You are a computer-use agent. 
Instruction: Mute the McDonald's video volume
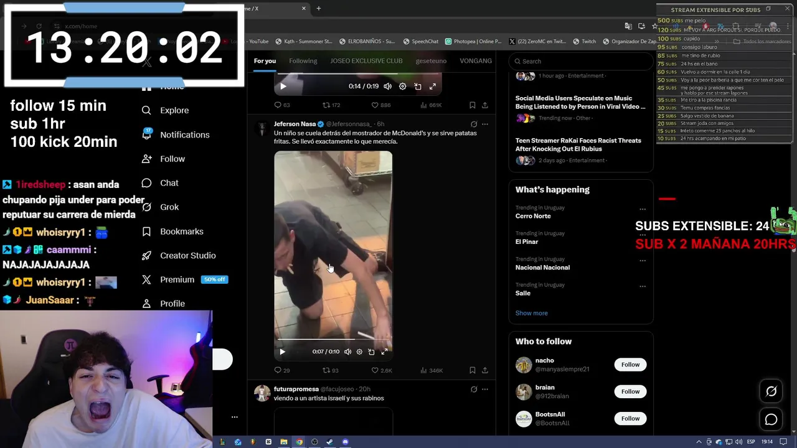click(x=347, y=352)
